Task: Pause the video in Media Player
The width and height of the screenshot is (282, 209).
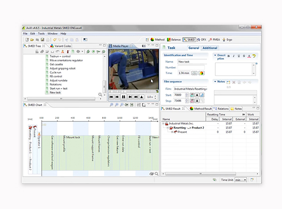Action: pos(123,97)
